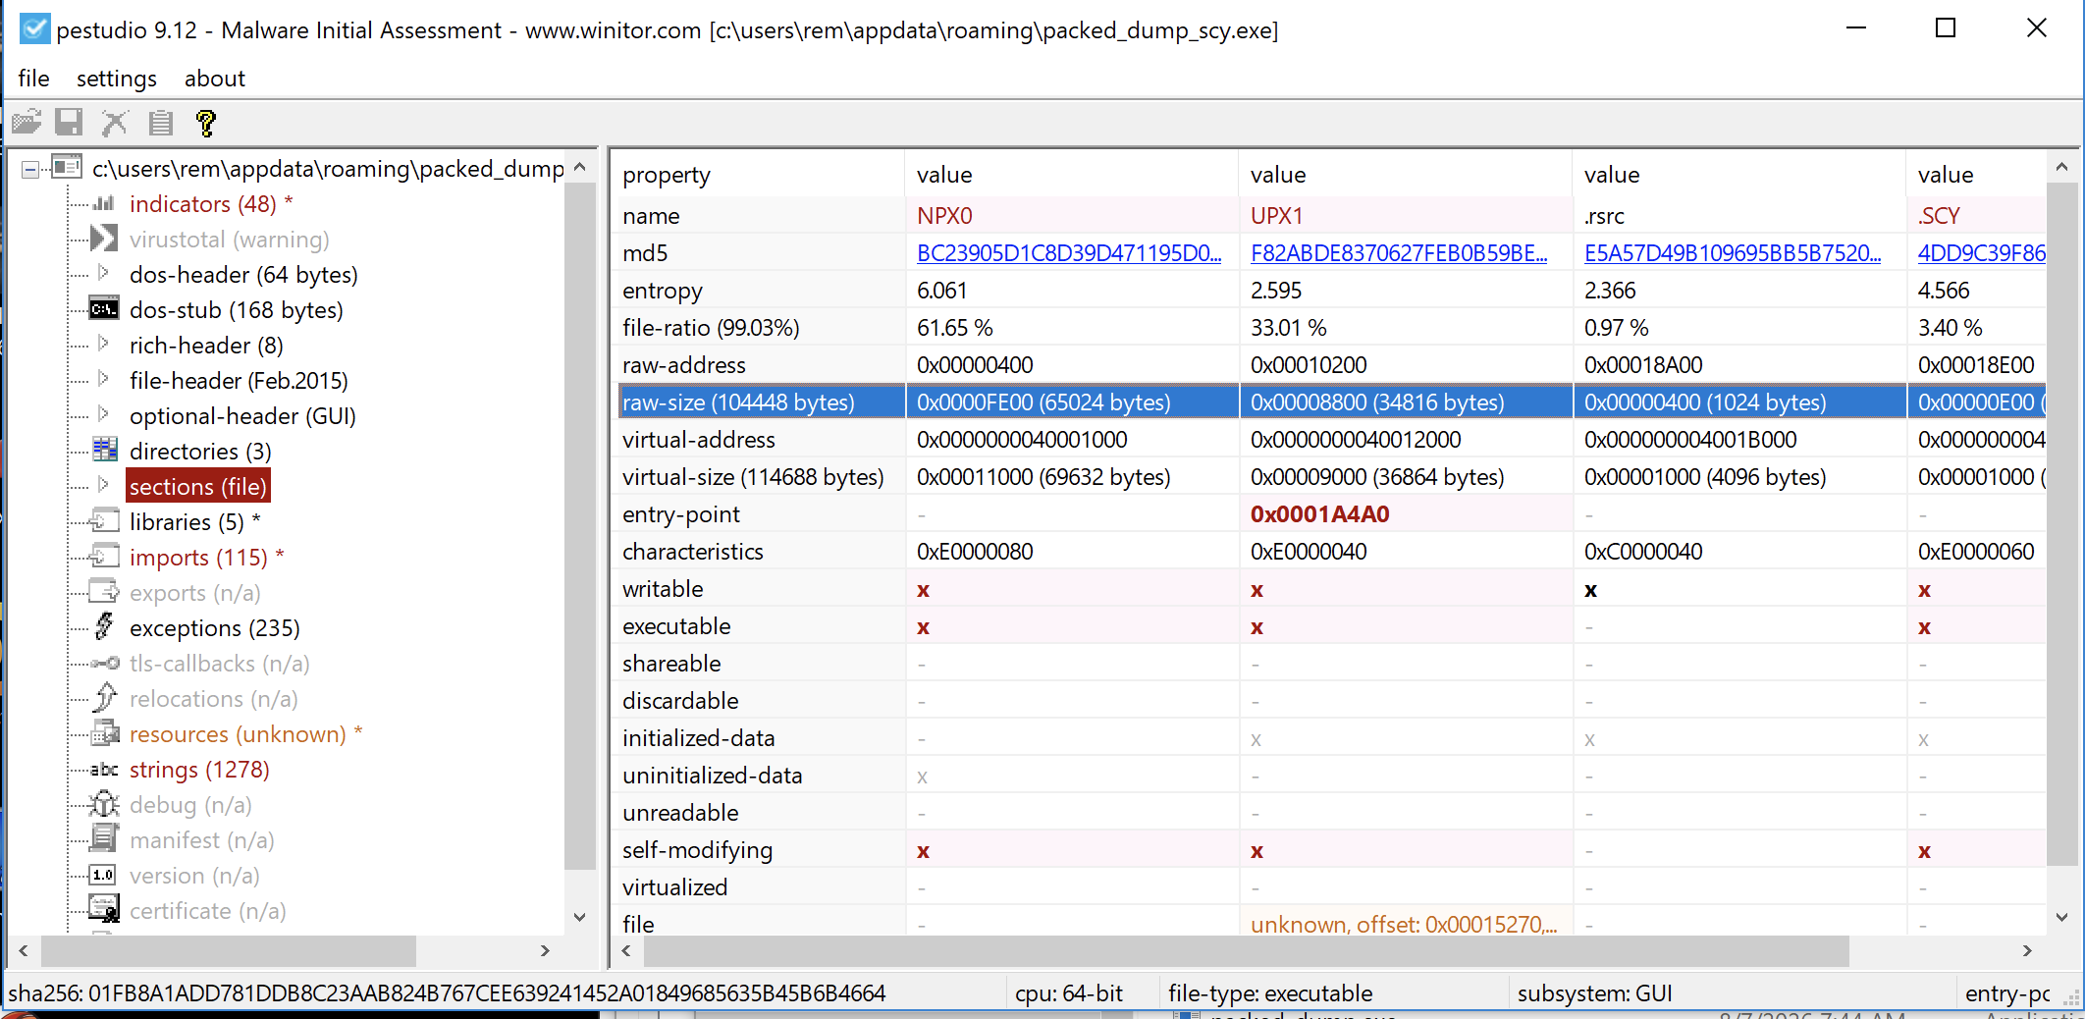Open the about menu

pyautogui.click(x=215, y=79)
